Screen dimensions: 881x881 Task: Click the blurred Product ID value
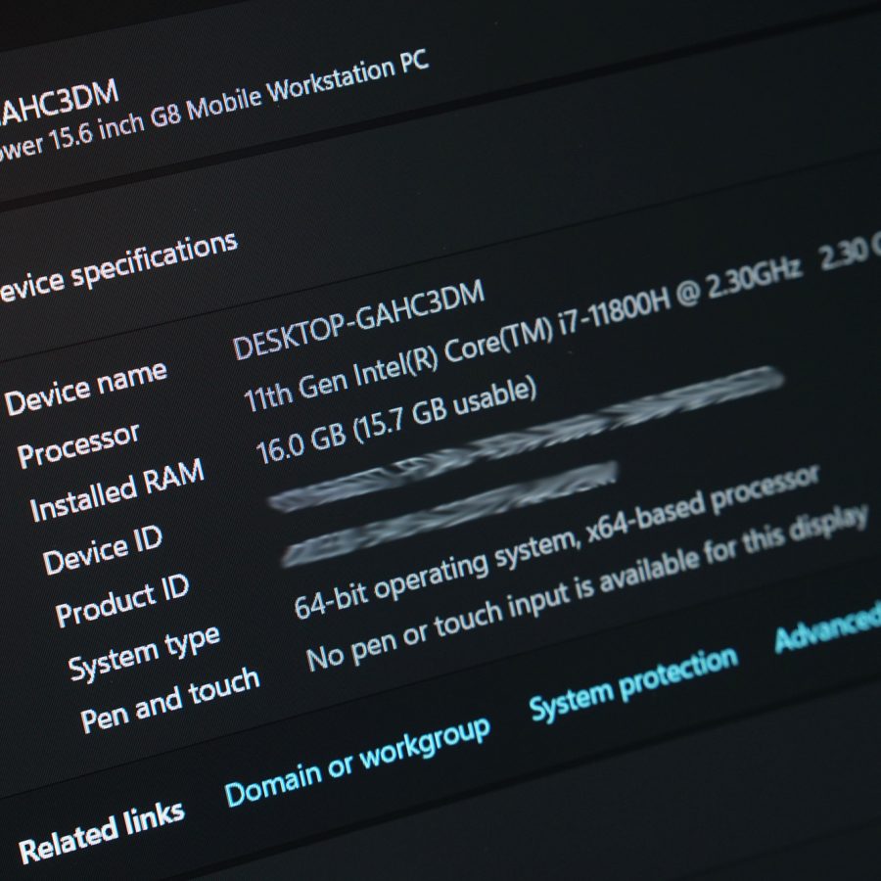tap(449, 513)
